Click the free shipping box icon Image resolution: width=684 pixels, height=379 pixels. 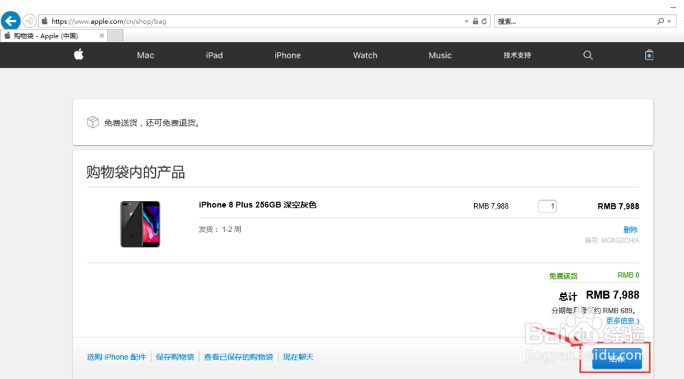(x=92, y=122)
